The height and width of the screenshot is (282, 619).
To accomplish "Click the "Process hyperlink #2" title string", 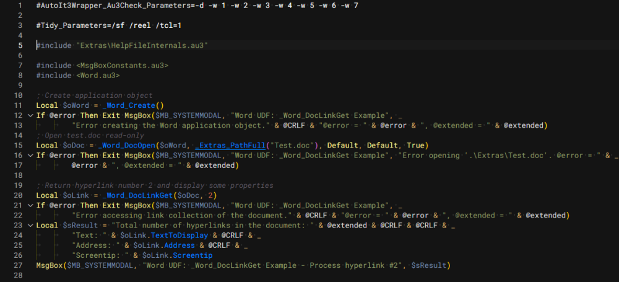I will tap(357, 265).
